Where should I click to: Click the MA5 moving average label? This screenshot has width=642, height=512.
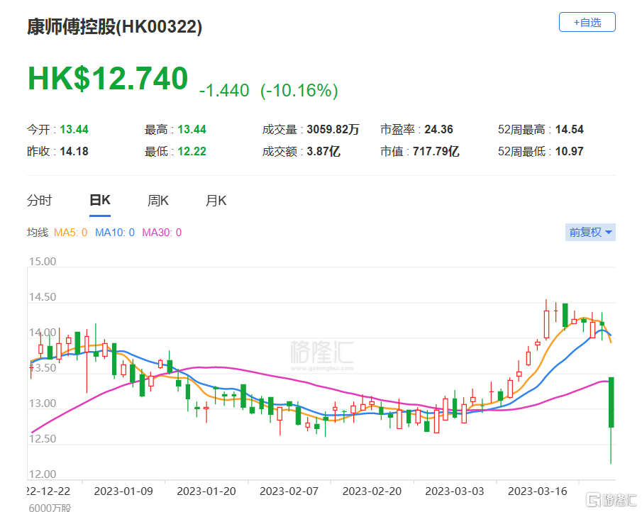[70, 233]
